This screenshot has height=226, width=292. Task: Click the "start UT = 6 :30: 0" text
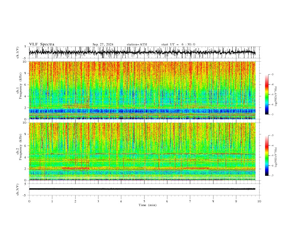[x=178, y=44]
